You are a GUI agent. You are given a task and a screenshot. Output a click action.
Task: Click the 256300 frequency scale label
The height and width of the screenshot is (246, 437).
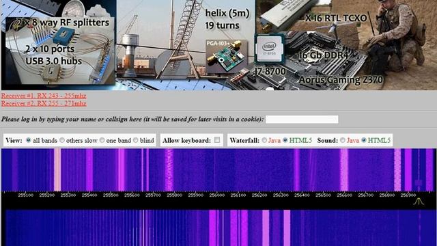[x=281, y=195]
